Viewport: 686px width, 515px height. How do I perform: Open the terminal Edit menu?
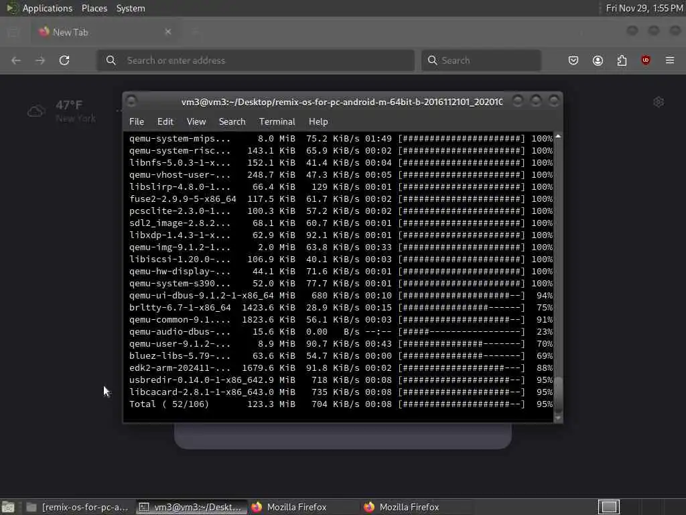coord(165,122)
